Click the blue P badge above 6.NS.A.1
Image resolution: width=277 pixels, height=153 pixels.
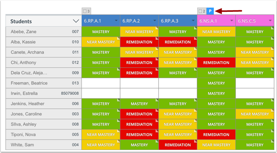click(210, 11)
